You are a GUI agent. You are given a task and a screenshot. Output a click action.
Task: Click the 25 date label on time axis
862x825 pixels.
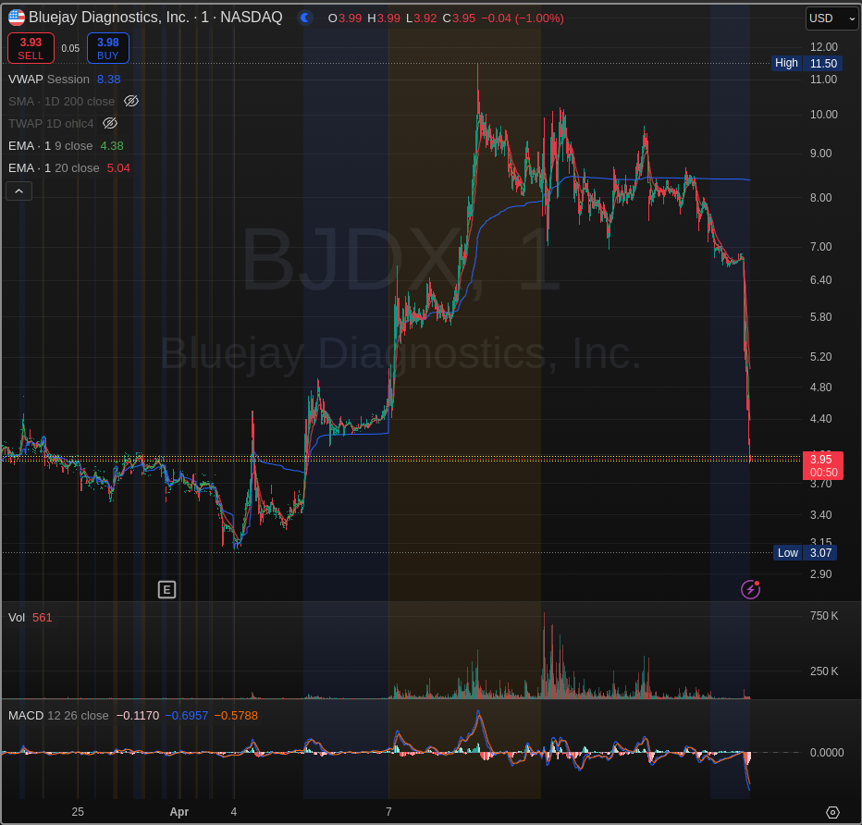coord(78,812)
